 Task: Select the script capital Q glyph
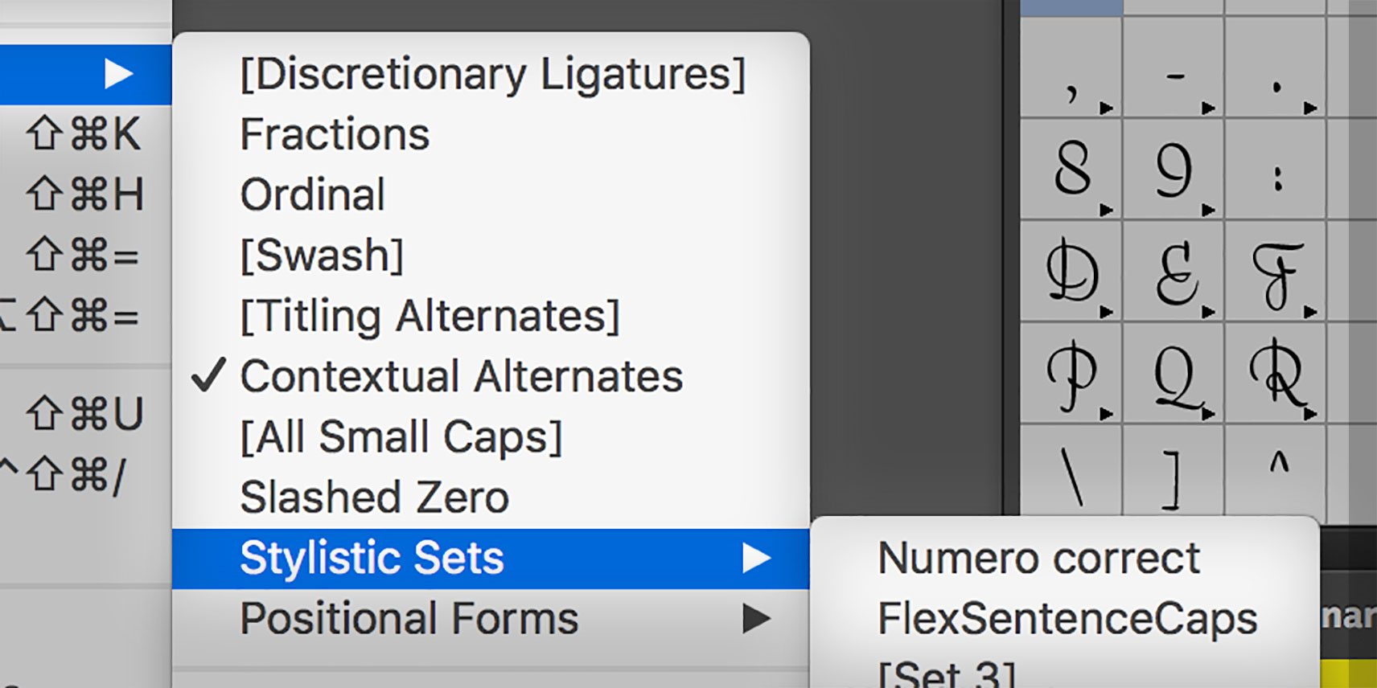click(1173, 373)
